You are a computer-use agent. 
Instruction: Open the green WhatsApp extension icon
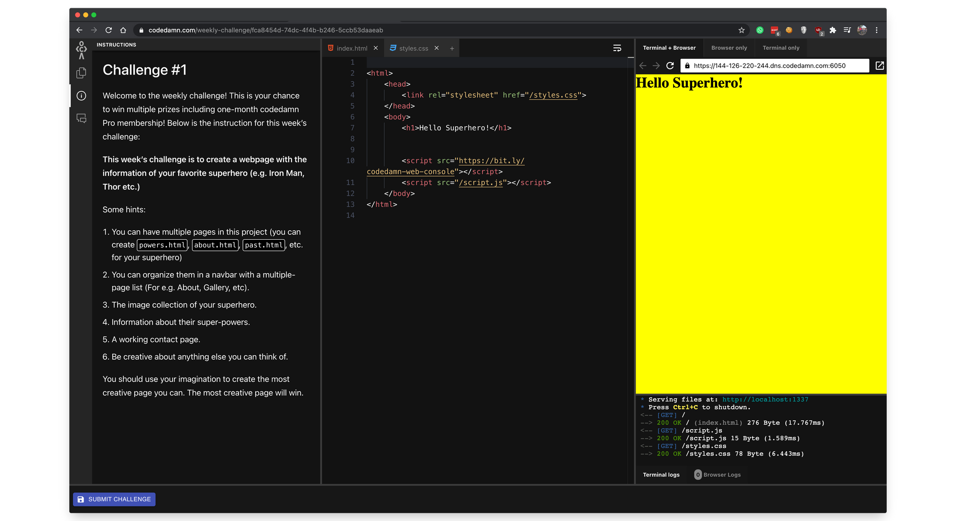click(760, 30)
